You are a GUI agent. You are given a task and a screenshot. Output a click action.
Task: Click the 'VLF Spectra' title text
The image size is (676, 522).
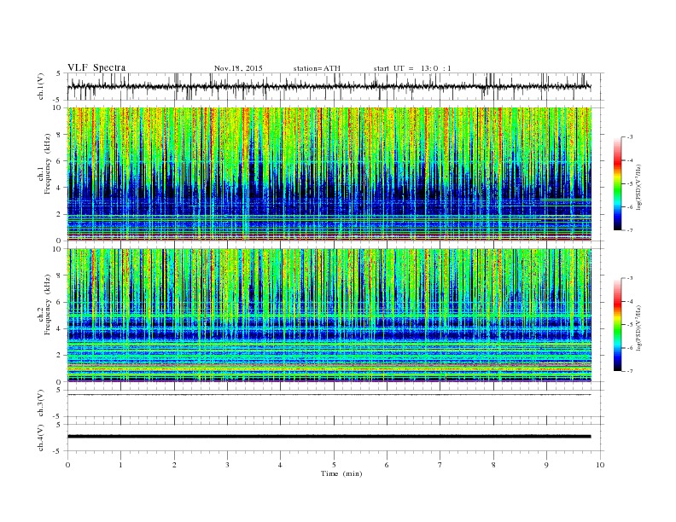96,67
